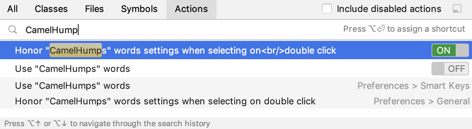
Task: Click the Preferences > Smart Keys location label
Action: coord(414,86)
